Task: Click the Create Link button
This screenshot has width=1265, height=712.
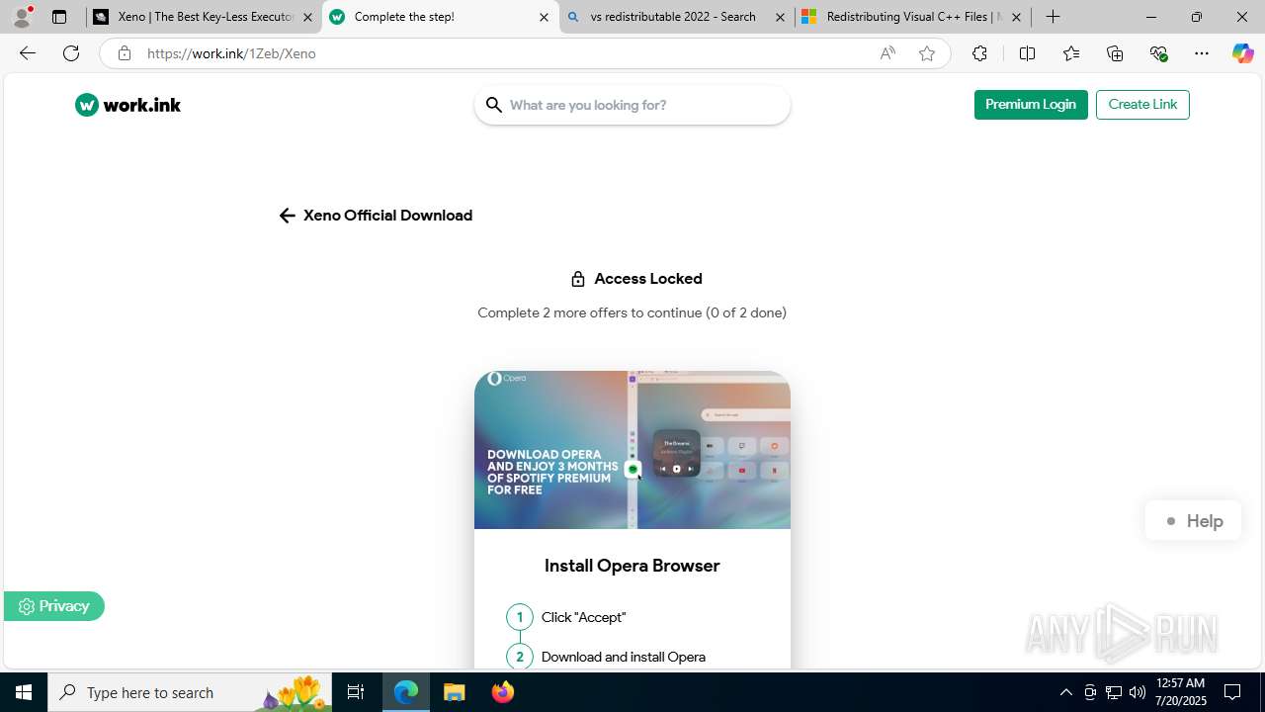Action: tap(1142, 105)
